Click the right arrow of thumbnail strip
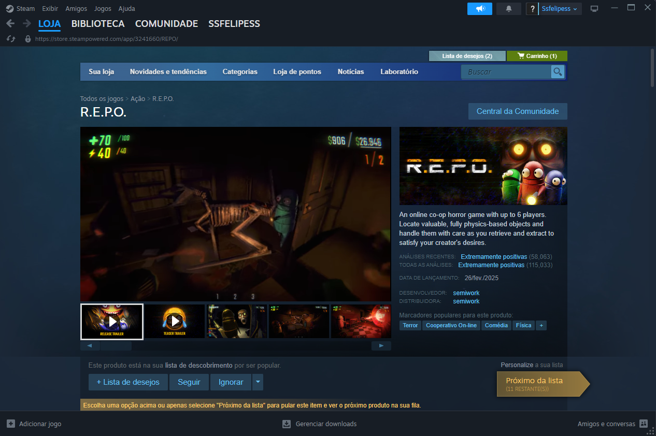This screenshot has height=436, width=656. pos(381,345)
